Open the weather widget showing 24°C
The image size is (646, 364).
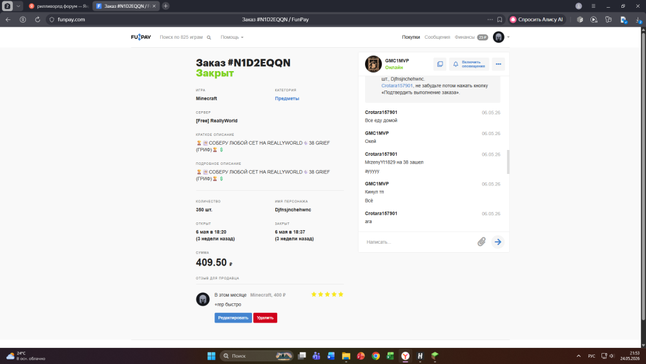(x=26, y=356)
